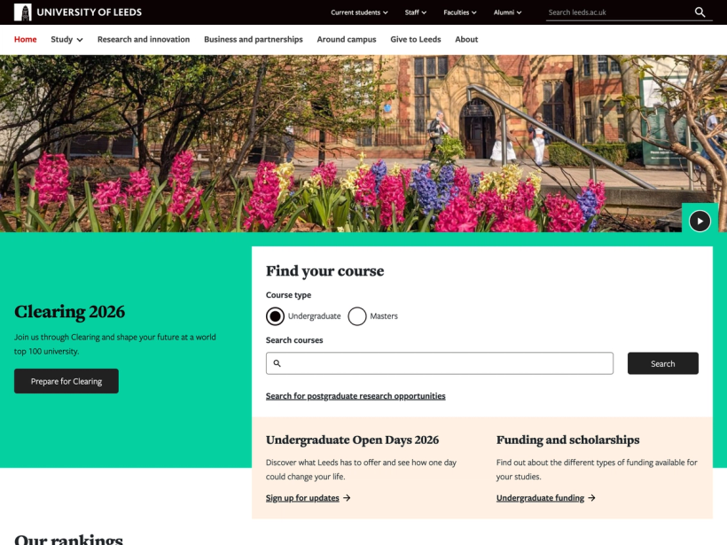
Task: Follow the Undergraduate funding link
Action: pyautogui.click(x=540, y=498)
